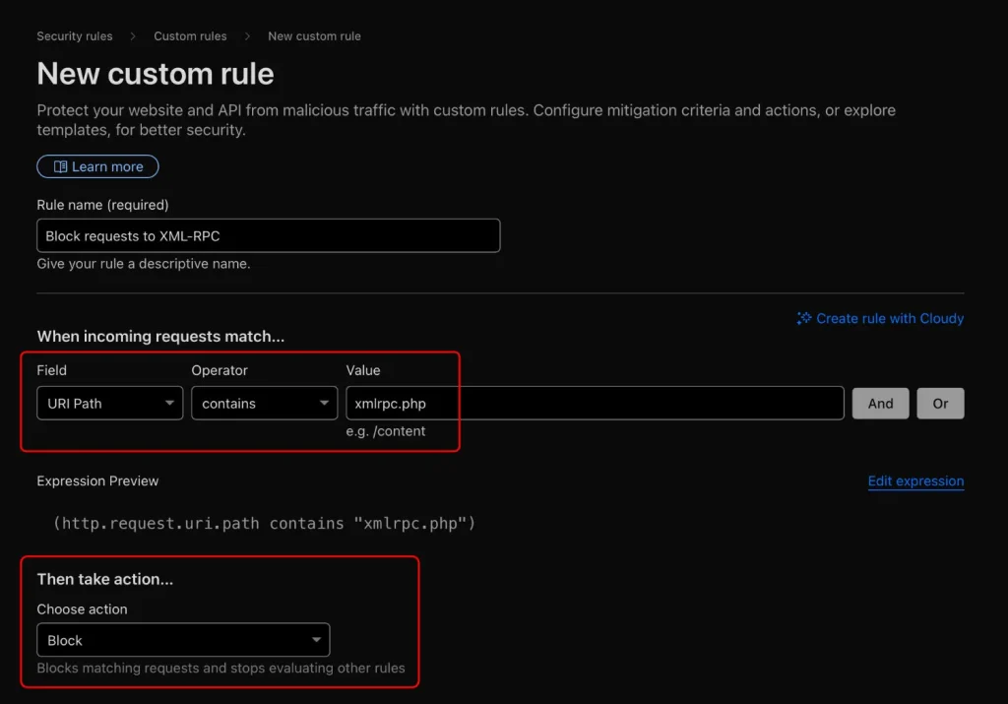Click the And button
The height and width of the screenshot is (704, 1008).
(880, 403)
